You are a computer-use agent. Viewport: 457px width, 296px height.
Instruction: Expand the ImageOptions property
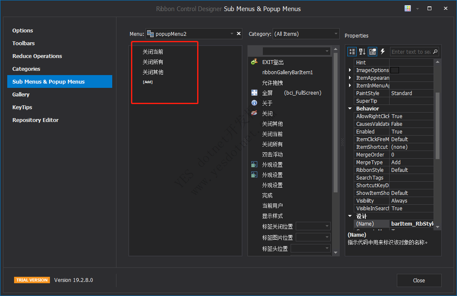[x=350, y=70]
